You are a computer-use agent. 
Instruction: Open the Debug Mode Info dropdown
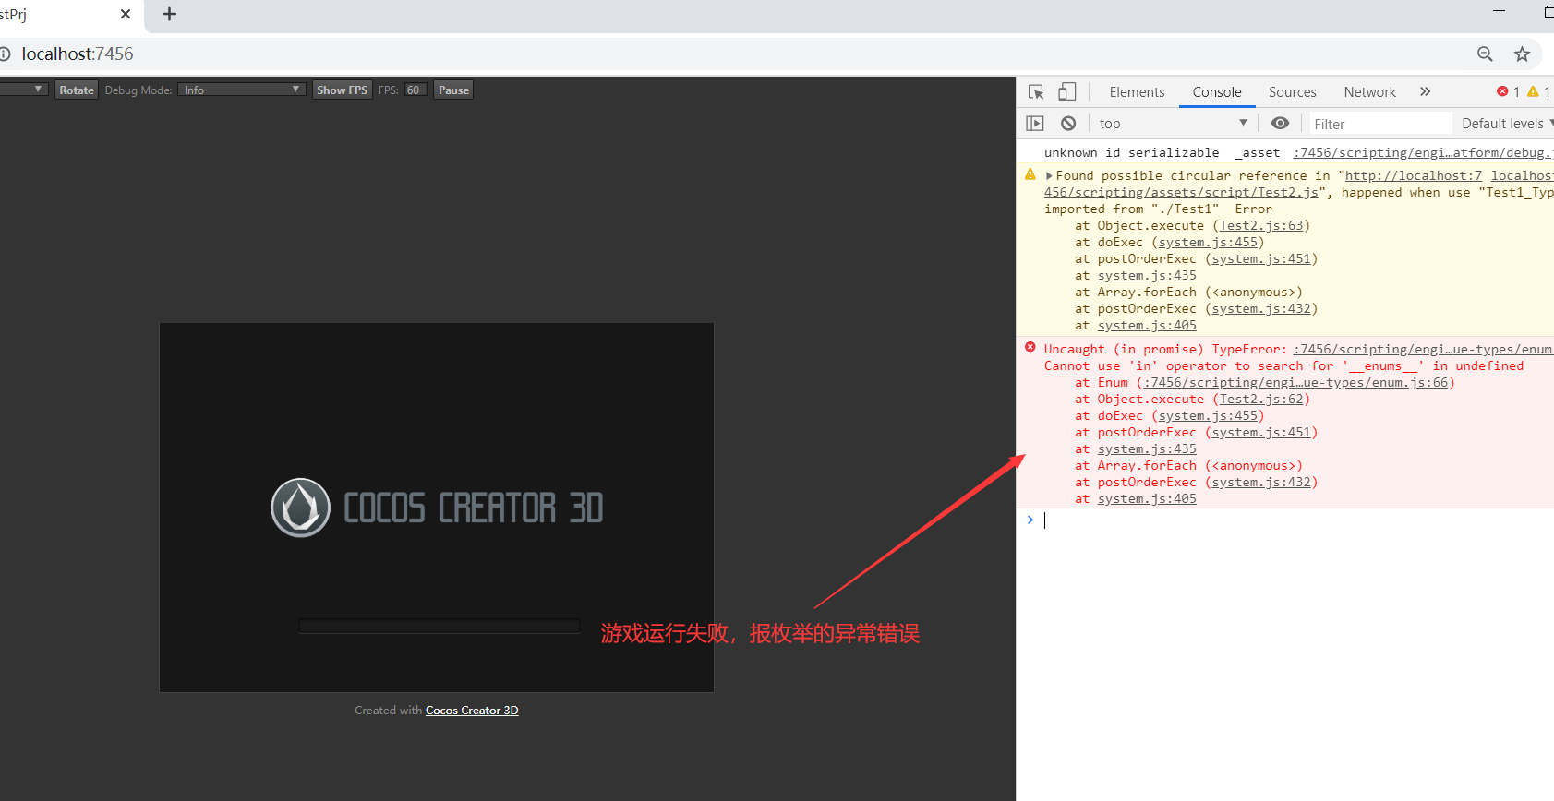click(x=242, y=90)
